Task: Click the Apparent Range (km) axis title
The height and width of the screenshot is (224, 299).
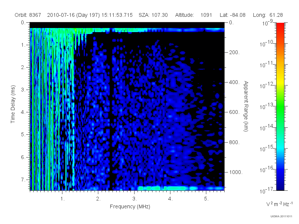Action: 246,106
